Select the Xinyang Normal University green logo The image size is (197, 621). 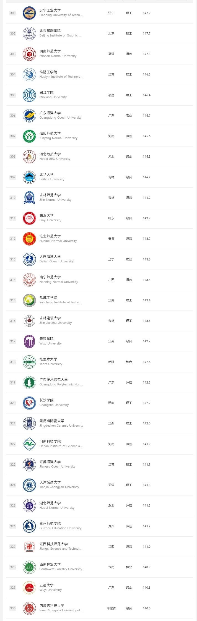pyautogui.click(x=29, y=136)
